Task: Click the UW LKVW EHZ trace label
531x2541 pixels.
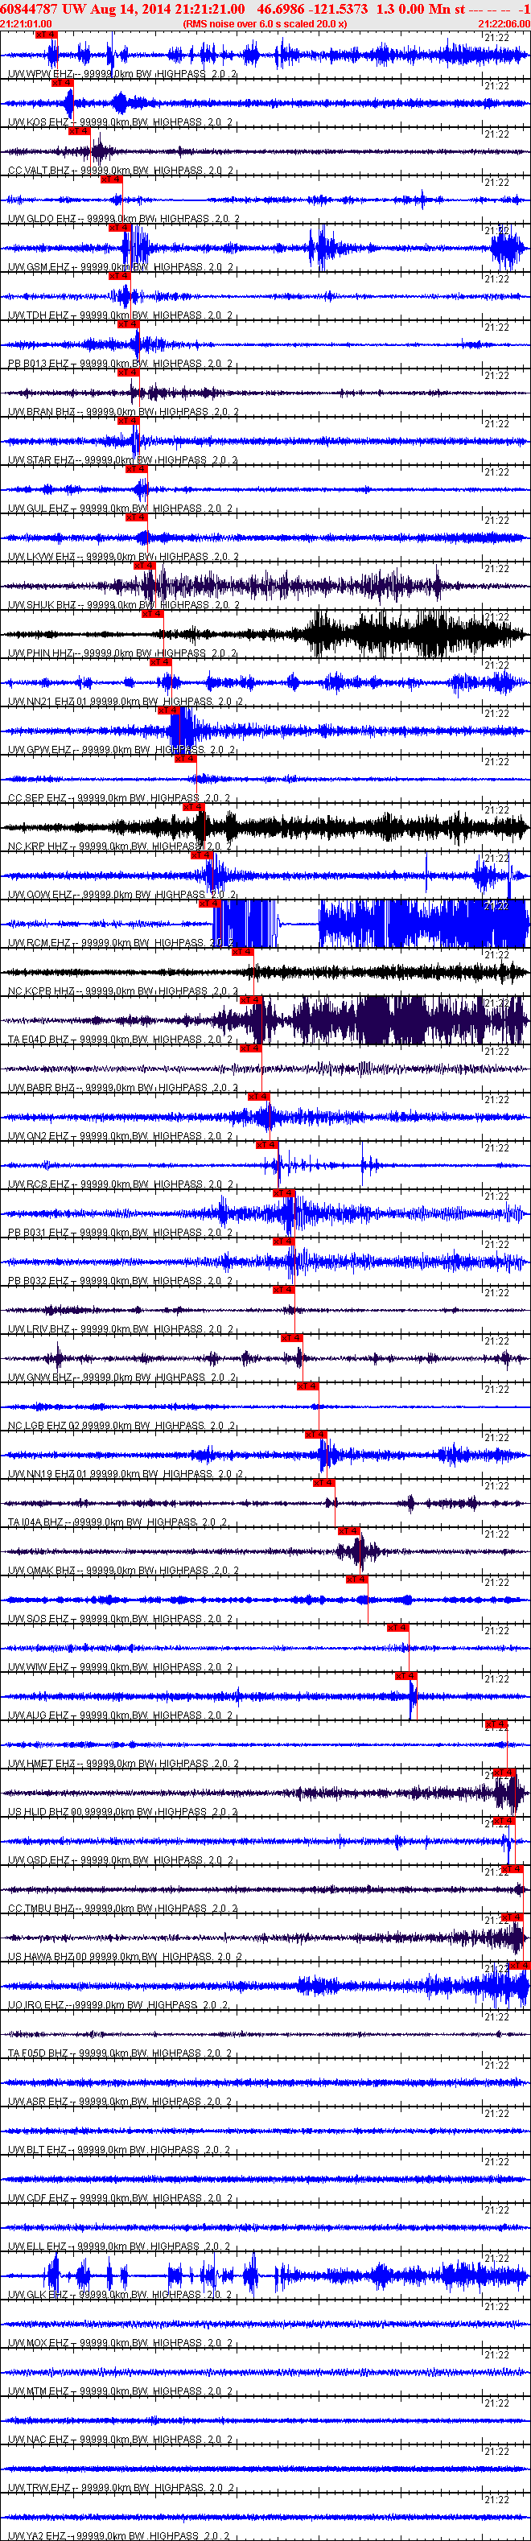Action: (x=123, y=558)
